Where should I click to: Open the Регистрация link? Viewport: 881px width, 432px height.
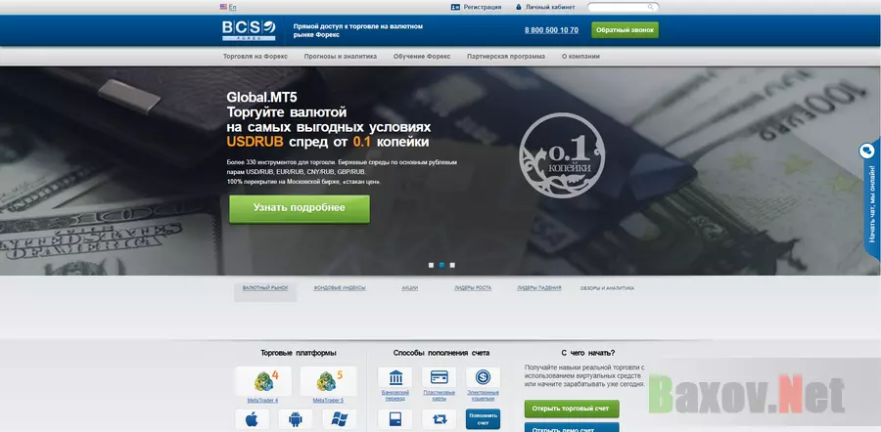(482, 7)
